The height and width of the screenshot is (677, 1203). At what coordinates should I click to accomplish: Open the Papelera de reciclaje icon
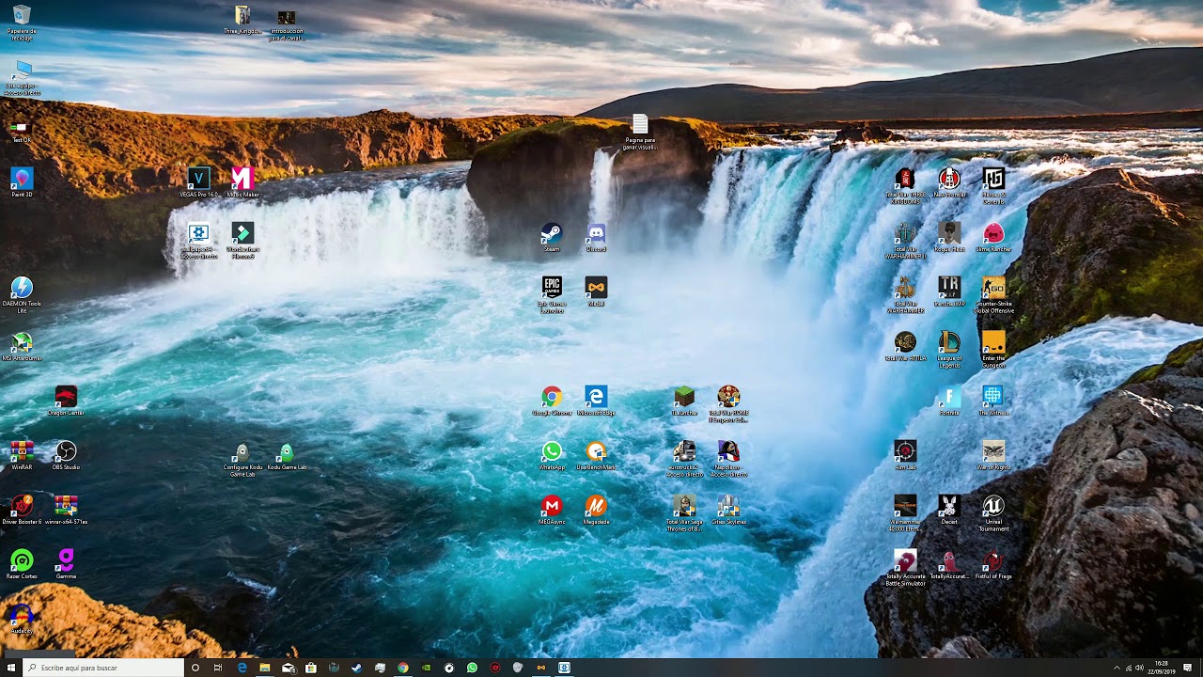21,23
